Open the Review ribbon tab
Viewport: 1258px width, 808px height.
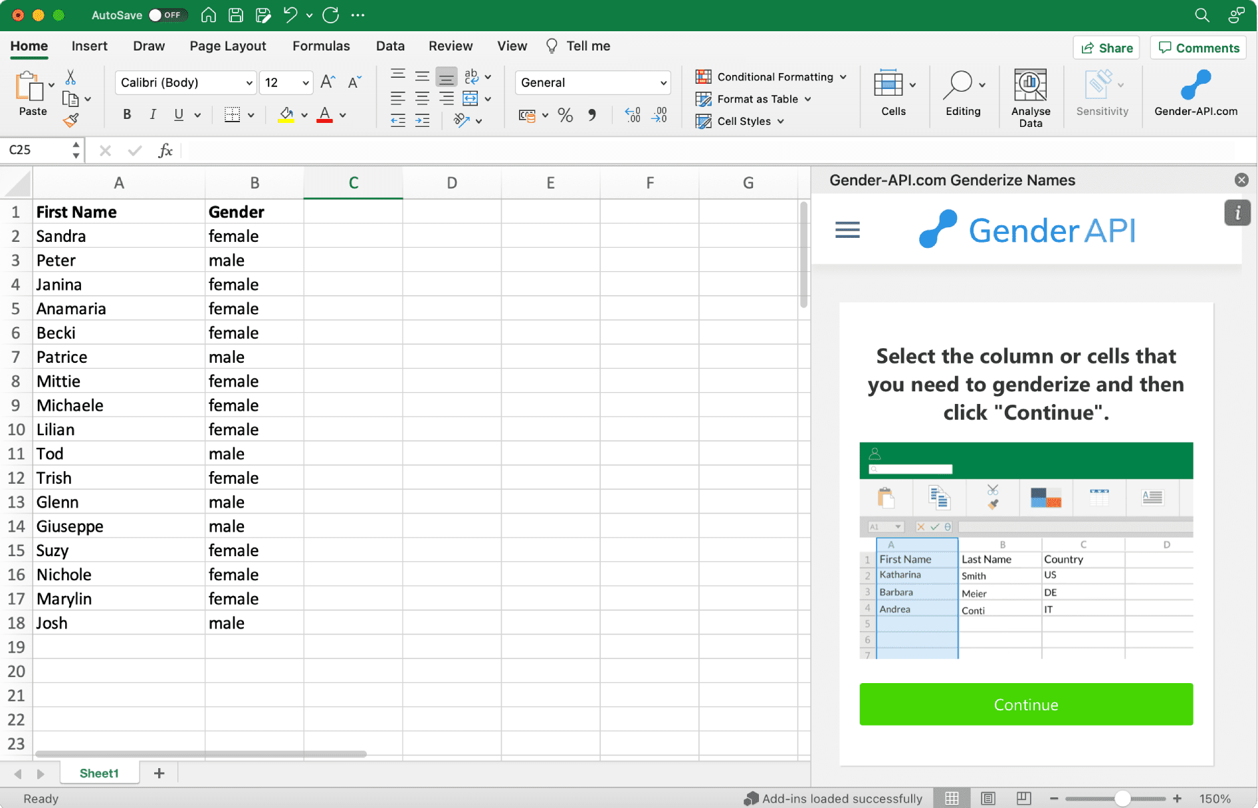click(451, 46)
